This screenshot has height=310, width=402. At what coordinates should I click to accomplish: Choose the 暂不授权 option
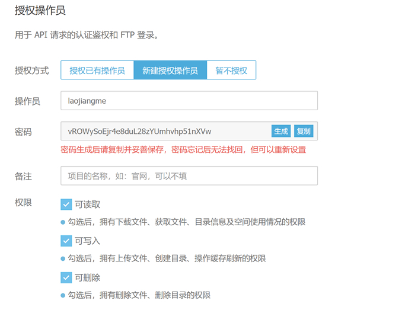point(231,70)
